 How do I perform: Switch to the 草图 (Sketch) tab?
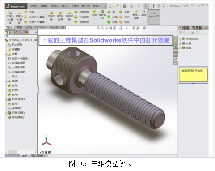click(x=19, y=27)
